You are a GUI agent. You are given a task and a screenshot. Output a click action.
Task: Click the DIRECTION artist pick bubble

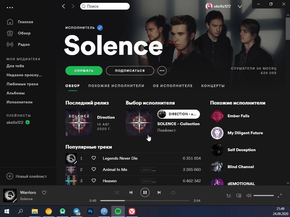click(179, 114)
